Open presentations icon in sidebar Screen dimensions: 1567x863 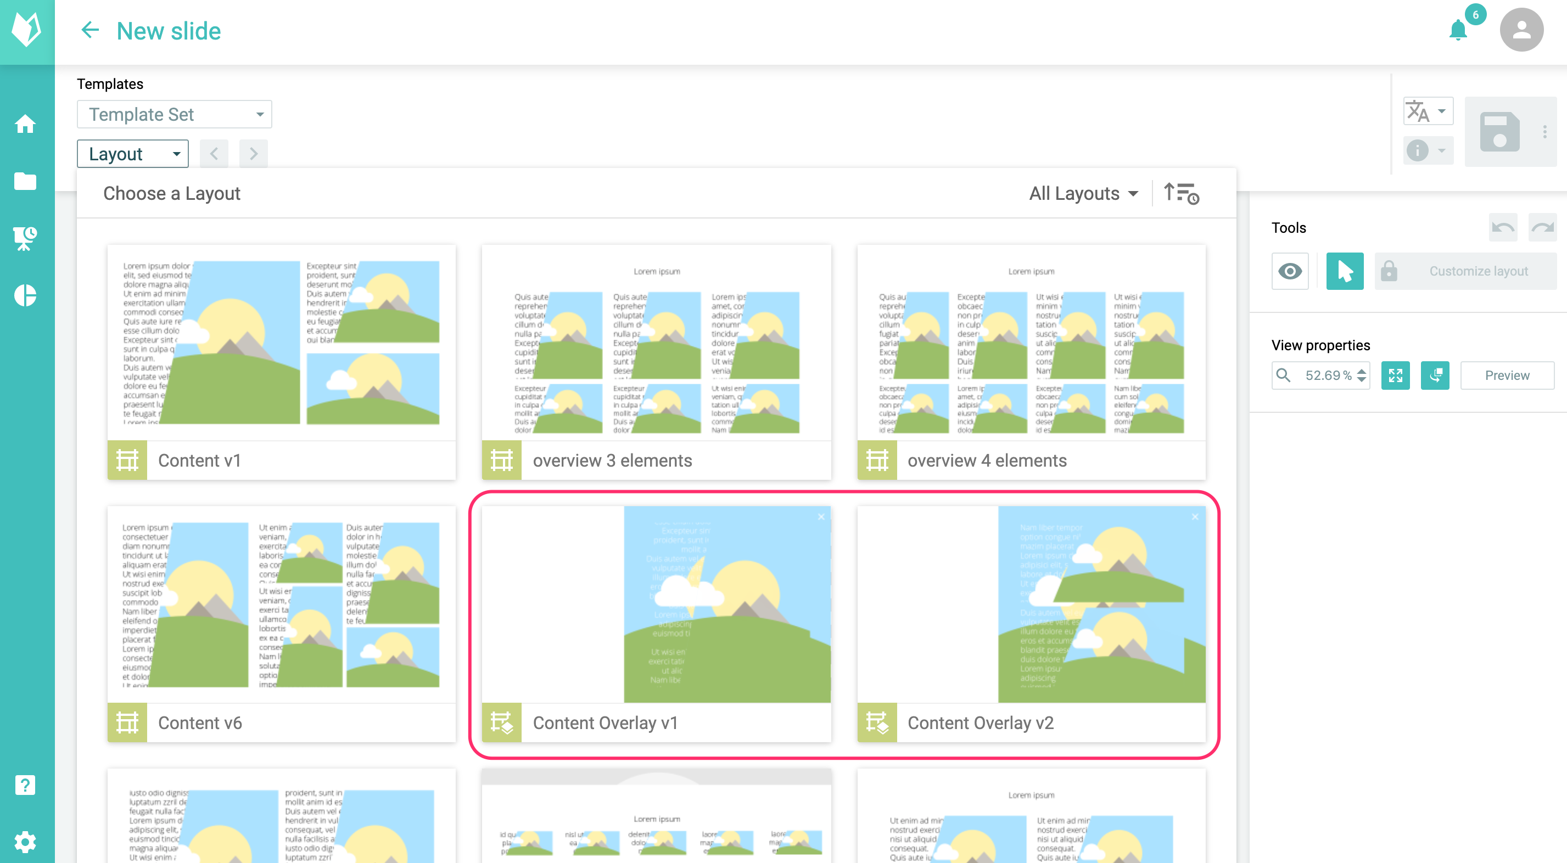pyautogui.click(x=25, y=238)
